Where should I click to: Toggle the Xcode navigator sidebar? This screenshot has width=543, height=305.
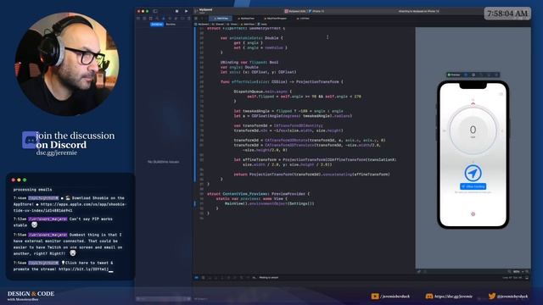point(155,11)
